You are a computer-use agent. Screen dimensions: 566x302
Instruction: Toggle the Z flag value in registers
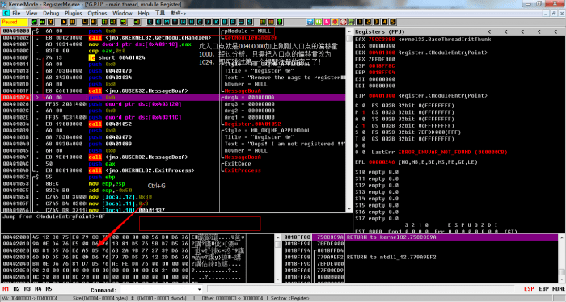click(x=364, y=125)
